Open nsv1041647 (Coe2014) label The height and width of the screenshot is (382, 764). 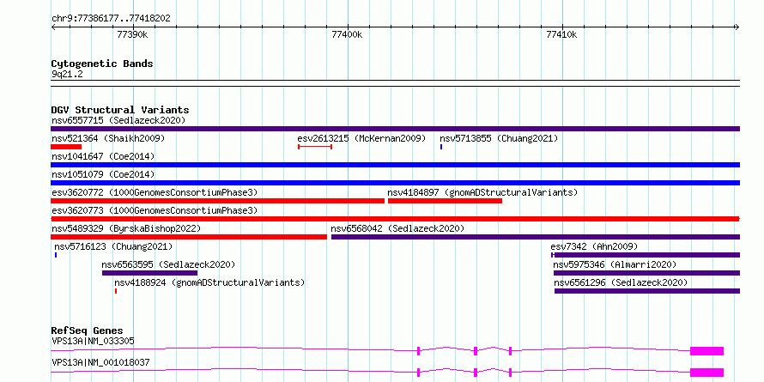103,156
